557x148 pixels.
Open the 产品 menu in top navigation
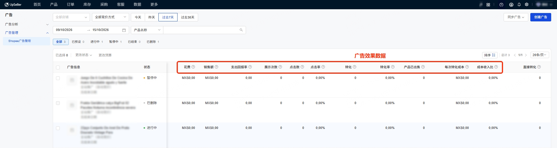(x=54, y=5)
